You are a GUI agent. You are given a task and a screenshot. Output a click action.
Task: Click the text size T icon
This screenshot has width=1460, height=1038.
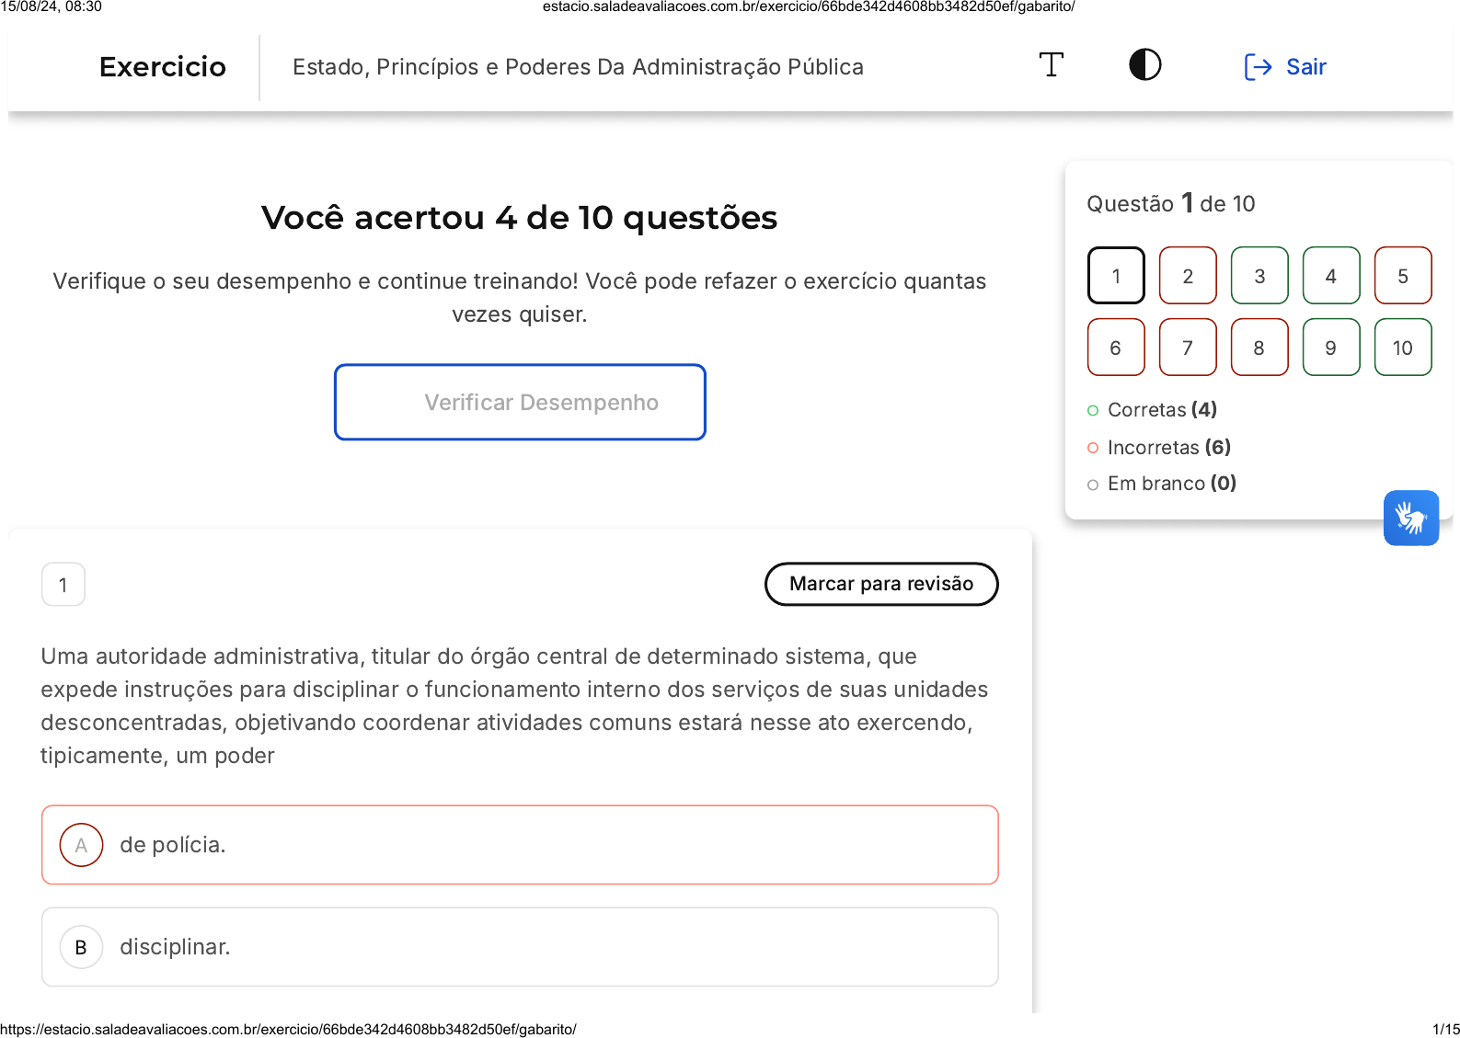1051,65
